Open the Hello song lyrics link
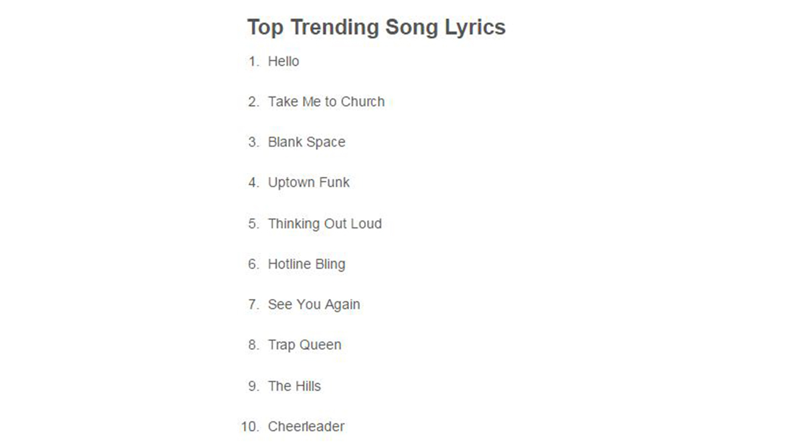The width and height of the screenshot is (789, 442). click(283, 61)
